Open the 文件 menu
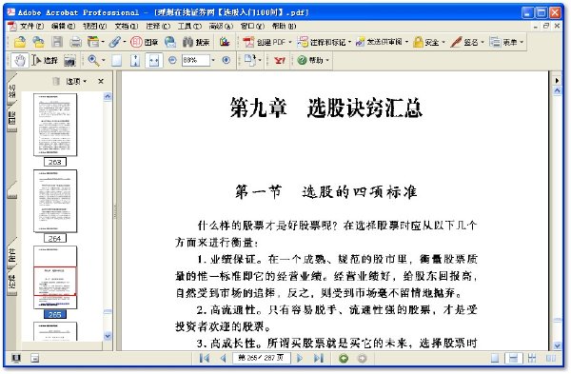The height and width of the screenshot is (374, 571). click(31, 27)
